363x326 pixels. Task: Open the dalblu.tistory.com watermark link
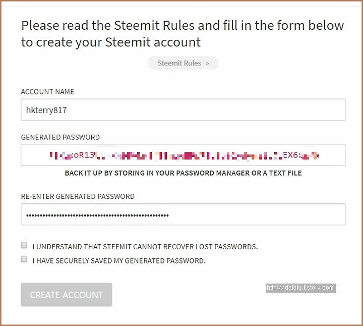click(x=300, y=288)
